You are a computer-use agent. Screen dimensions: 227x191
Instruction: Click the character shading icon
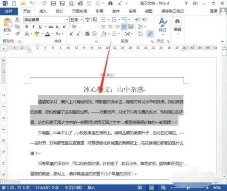coord(87,34)
